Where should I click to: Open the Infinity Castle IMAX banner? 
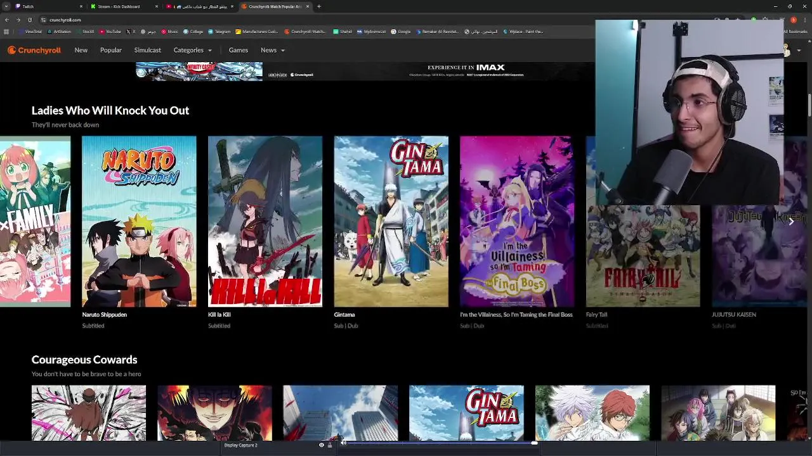coord(365,71)
